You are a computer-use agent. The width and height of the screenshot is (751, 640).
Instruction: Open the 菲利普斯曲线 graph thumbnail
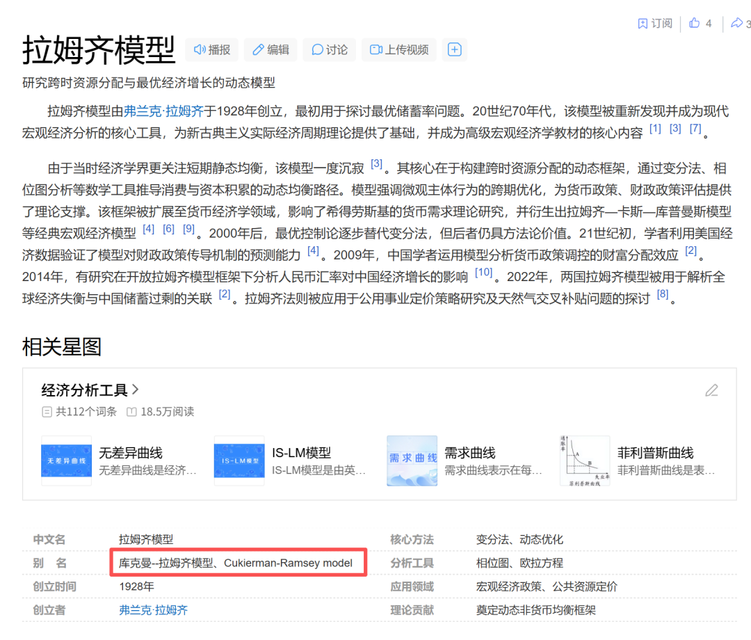(x=585, y=461)
